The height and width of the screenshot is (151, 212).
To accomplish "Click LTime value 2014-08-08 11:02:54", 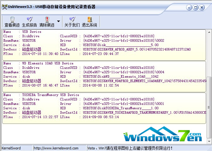I will (101, 85).
